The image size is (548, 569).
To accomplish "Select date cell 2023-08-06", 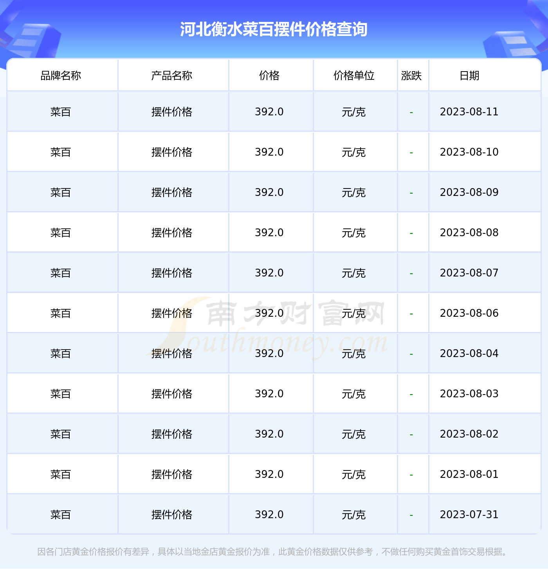I will tap(469, 313).
